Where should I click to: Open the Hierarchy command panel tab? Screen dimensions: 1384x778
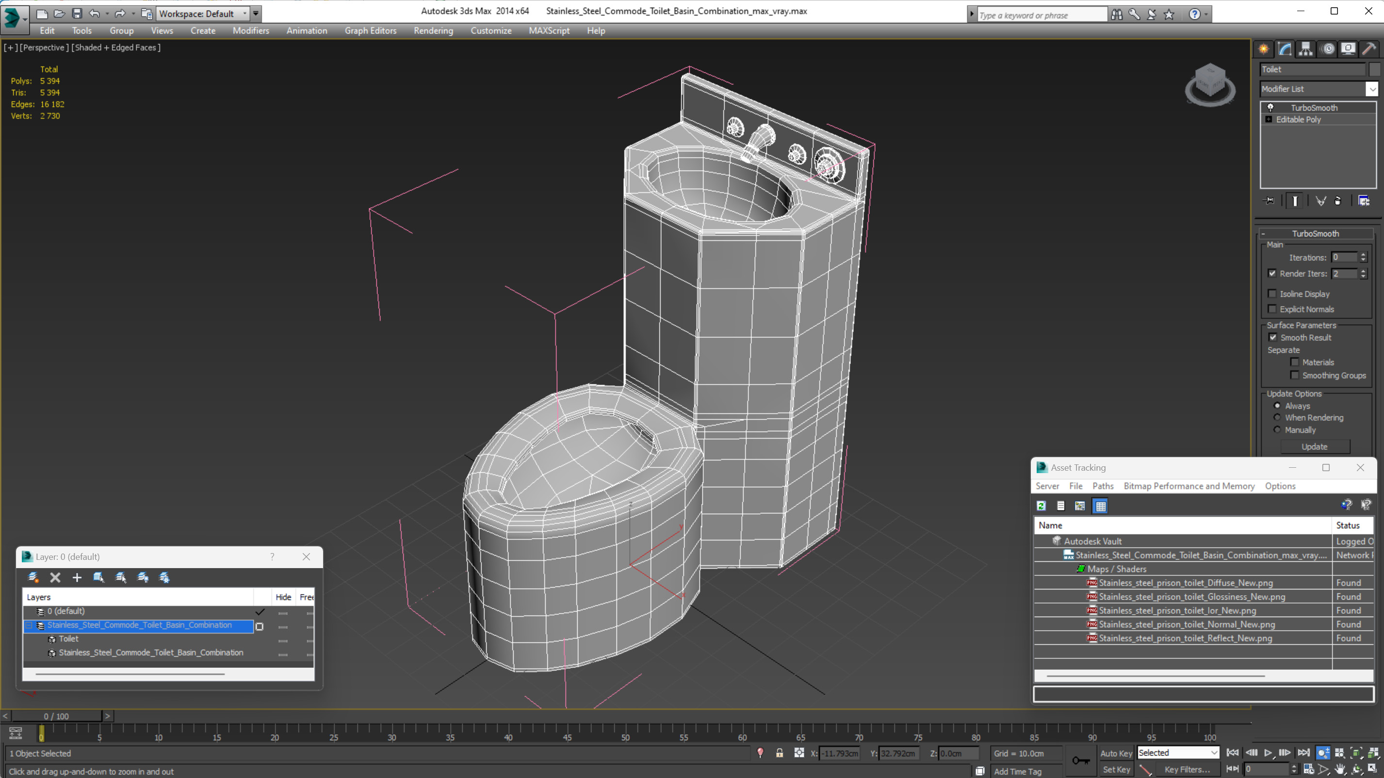coord(1305,49)
